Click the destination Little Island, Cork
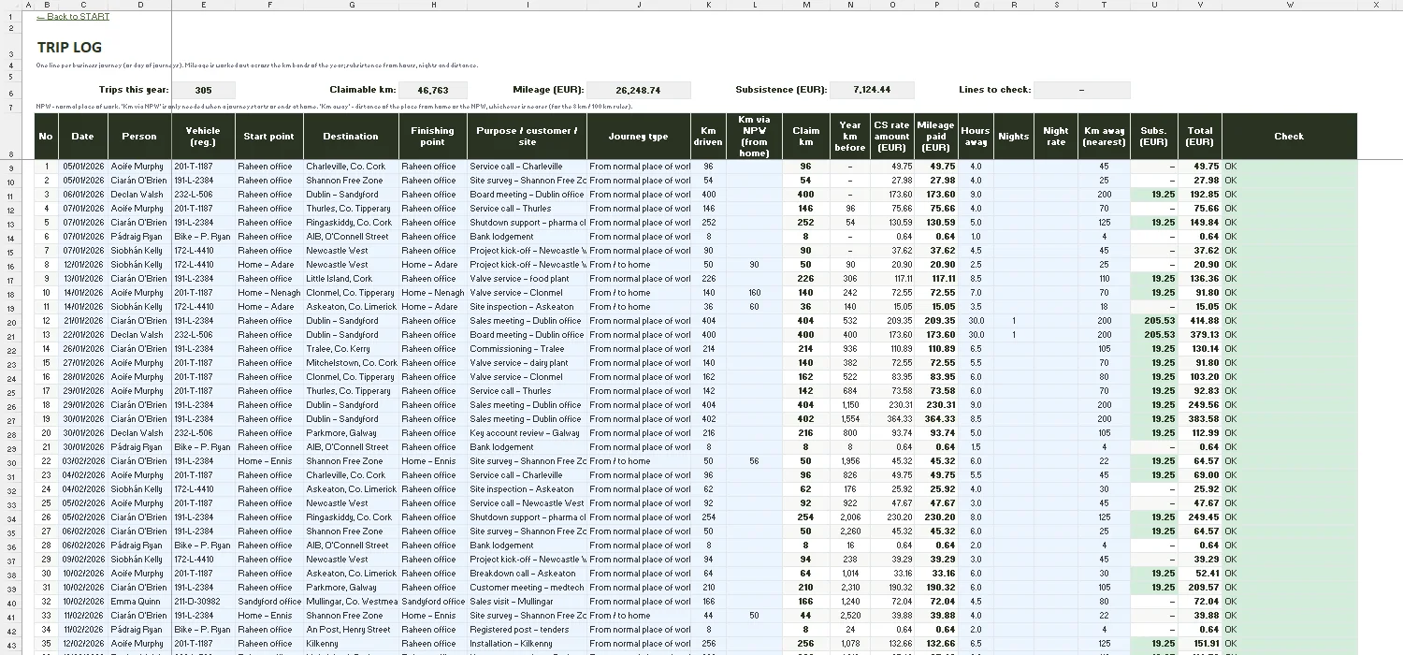 [351, 279]
